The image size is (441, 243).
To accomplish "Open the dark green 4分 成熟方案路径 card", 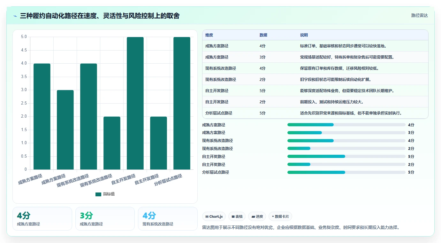I will (x=42, y=219).
